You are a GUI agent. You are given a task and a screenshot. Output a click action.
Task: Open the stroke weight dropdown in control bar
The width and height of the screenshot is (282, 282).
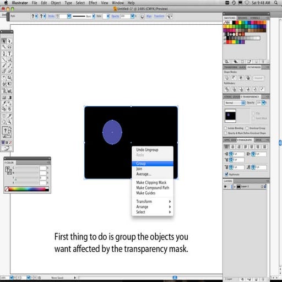(69, 17)
